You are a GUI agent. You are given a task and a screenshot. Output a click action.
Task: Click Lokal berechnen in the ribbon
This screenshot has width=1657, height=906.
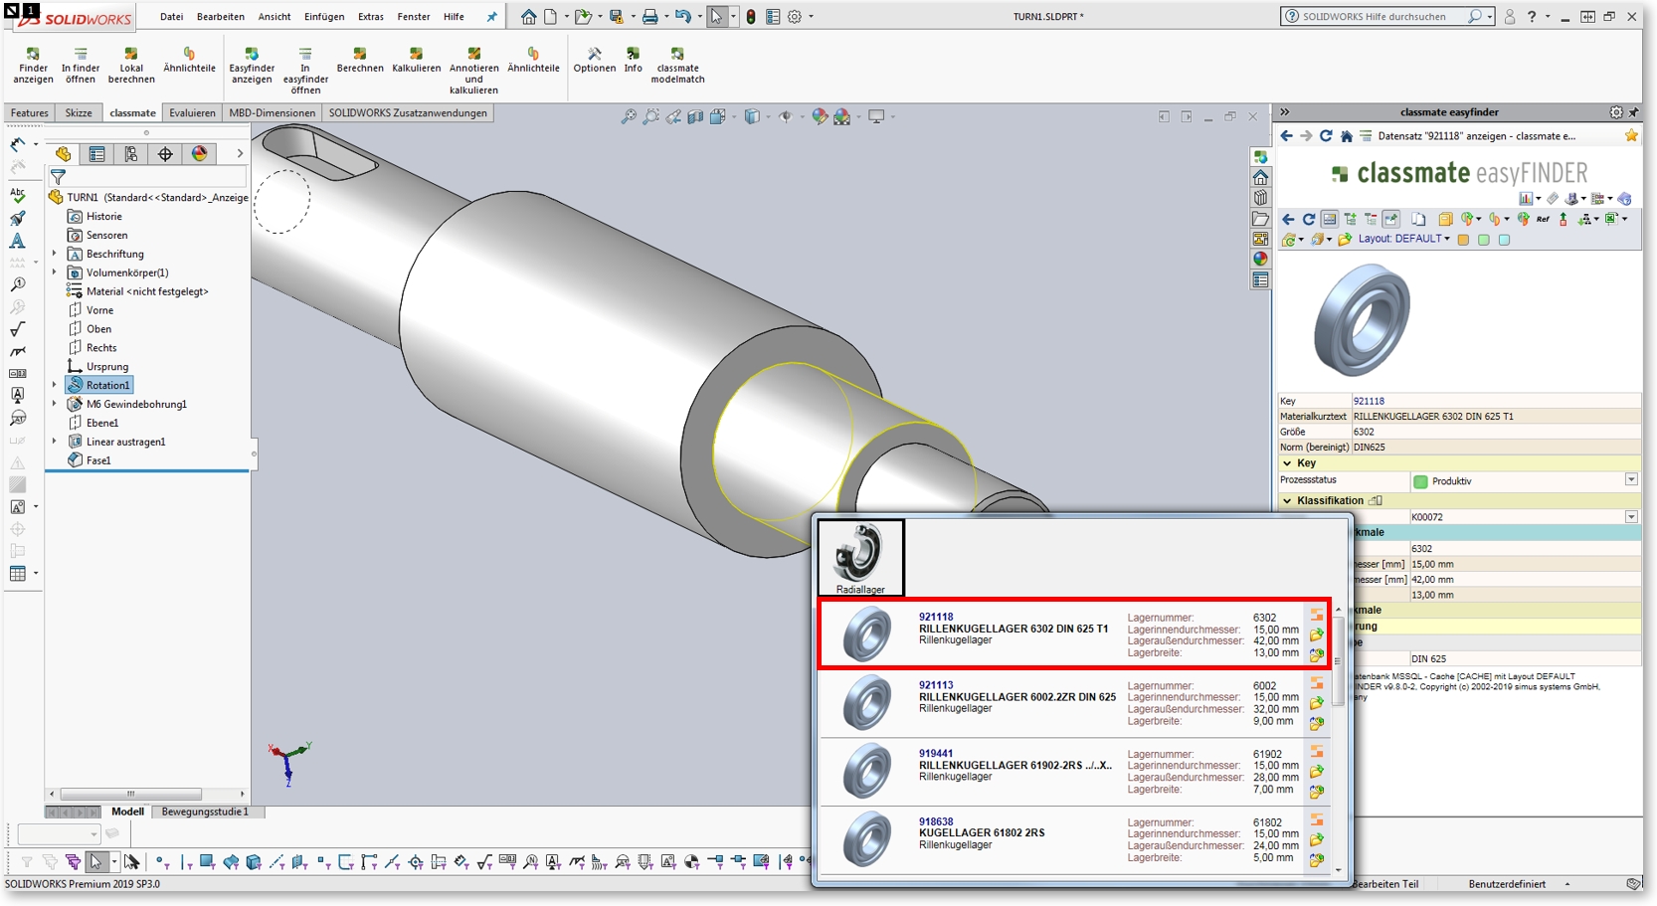pos(131,65)
